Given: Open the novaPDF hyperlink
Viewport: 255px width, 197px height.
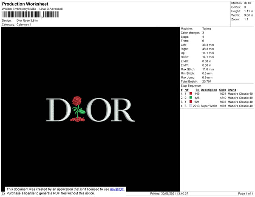Looking at the screenshot, I should (117, 189).
